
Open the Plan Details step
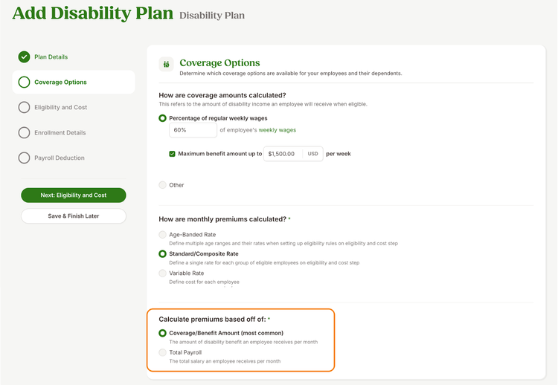click(x=51, y=57)
